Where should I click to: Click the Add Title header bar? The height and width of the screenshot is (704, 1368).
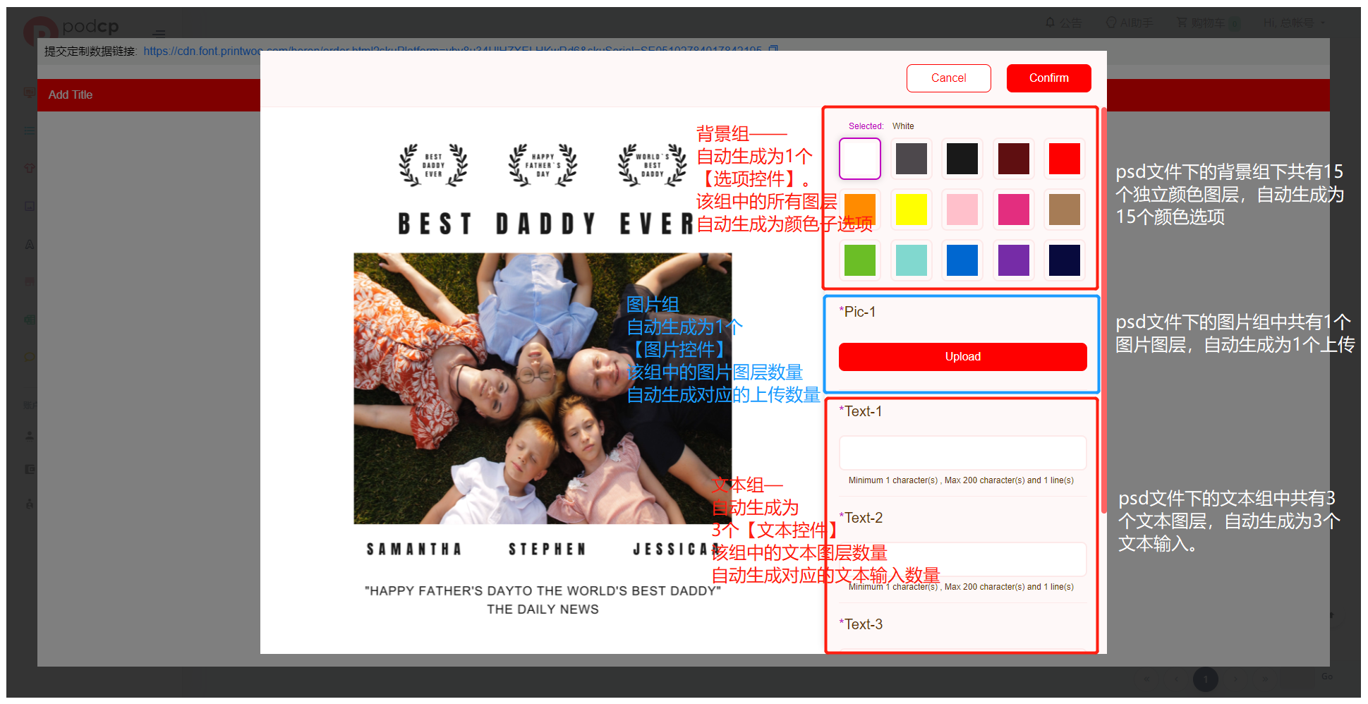point(148,95)
